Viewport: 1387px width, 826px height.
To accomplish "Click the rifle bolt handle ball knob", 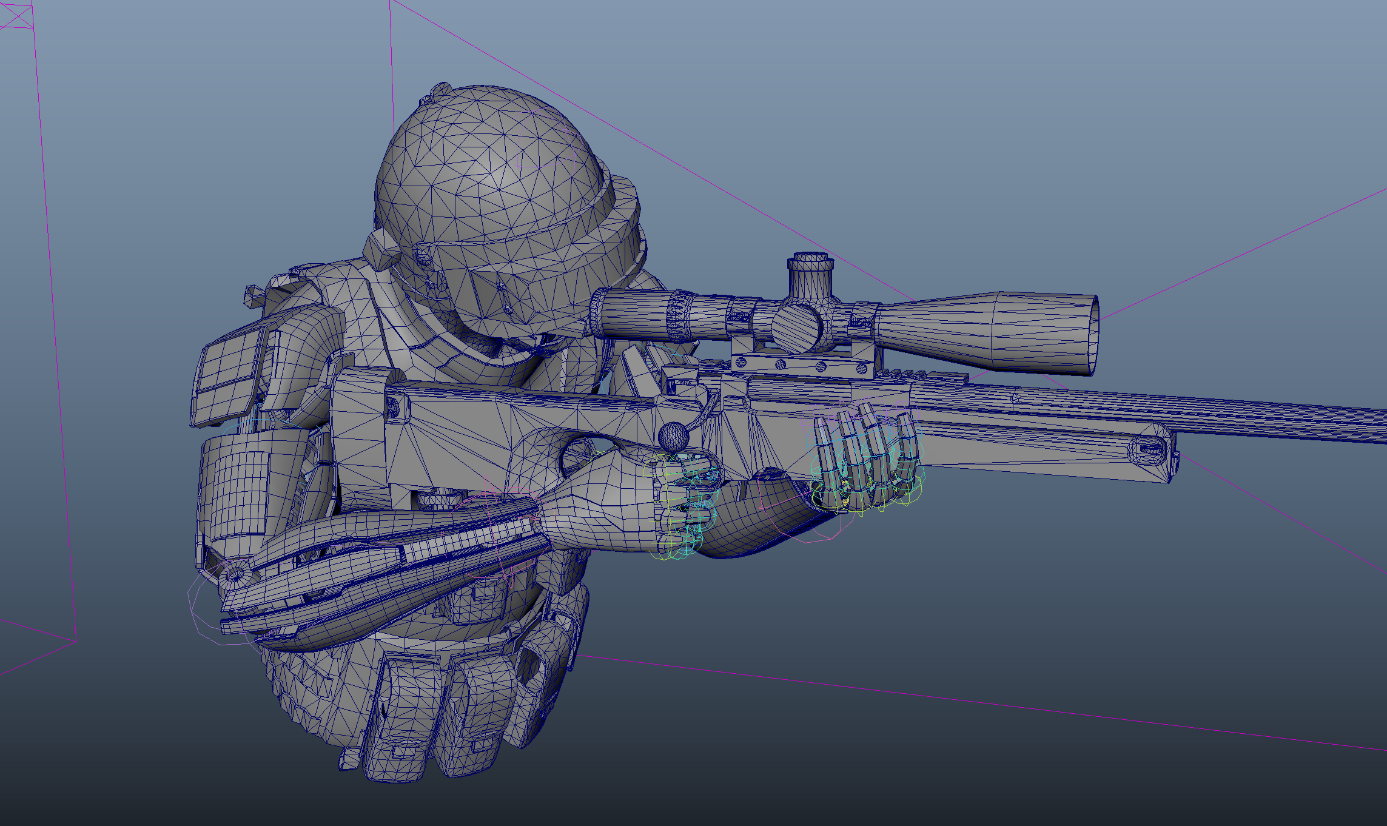I will click(674, 436).
